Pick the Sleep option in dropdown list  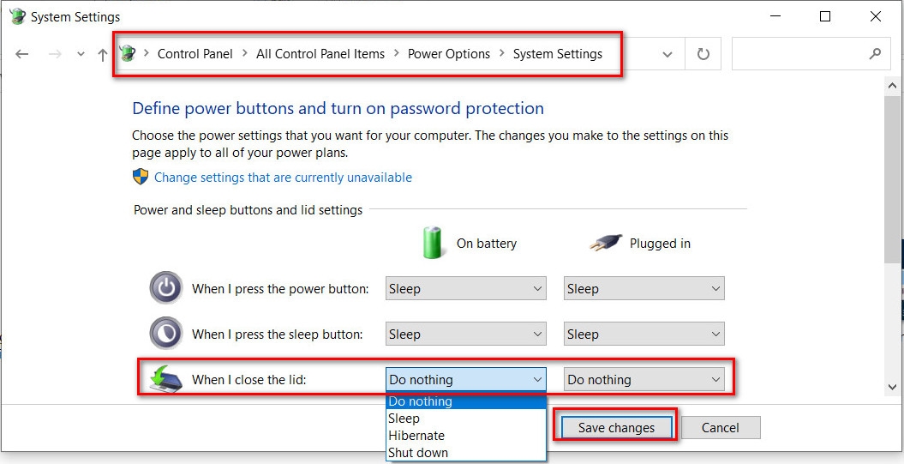404,419
